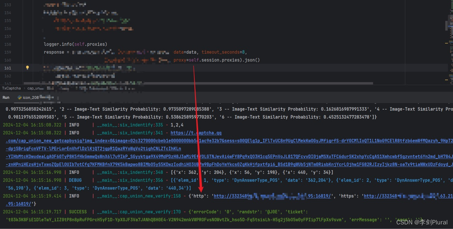The width and height of the screenshot is (453, 229).
Task: Click the proxy=self.session.proxies).json() code
Action: tap(217, 60)
